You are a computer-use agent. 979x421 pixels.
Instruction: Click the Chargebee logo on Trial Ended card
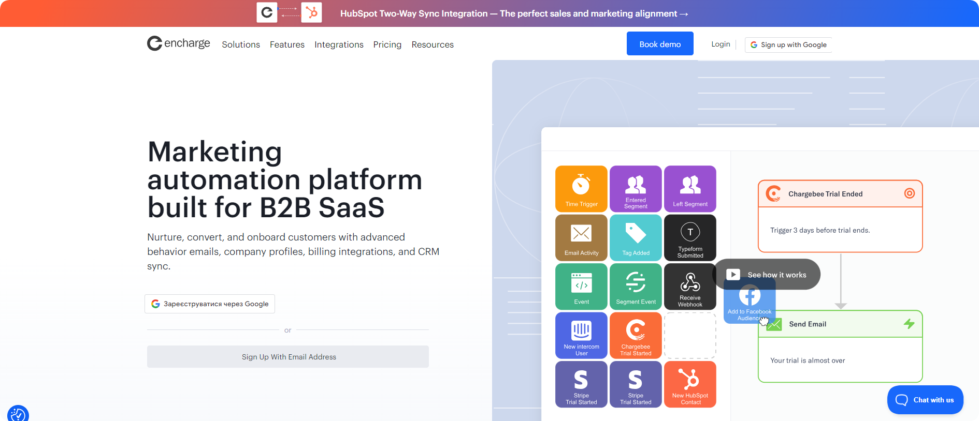tap(773, 193)
